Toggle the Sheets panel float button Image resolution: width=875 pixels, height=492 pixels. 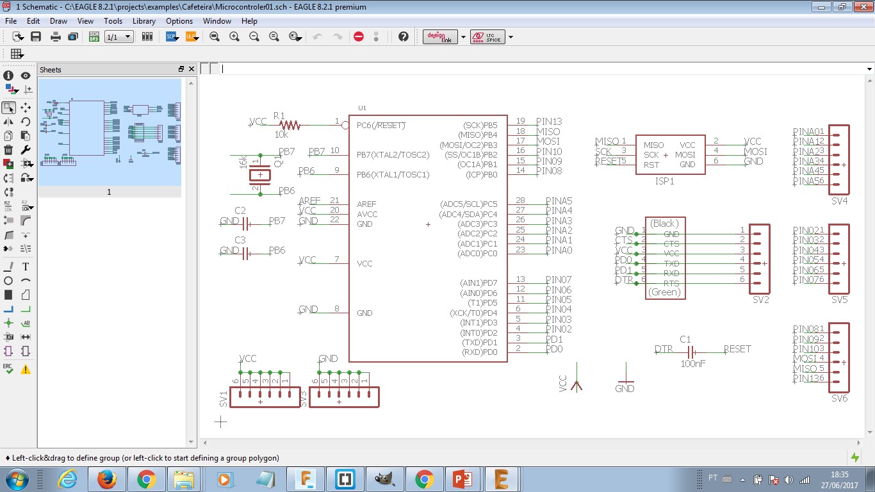pyautogui.click(x=181, y=69)
